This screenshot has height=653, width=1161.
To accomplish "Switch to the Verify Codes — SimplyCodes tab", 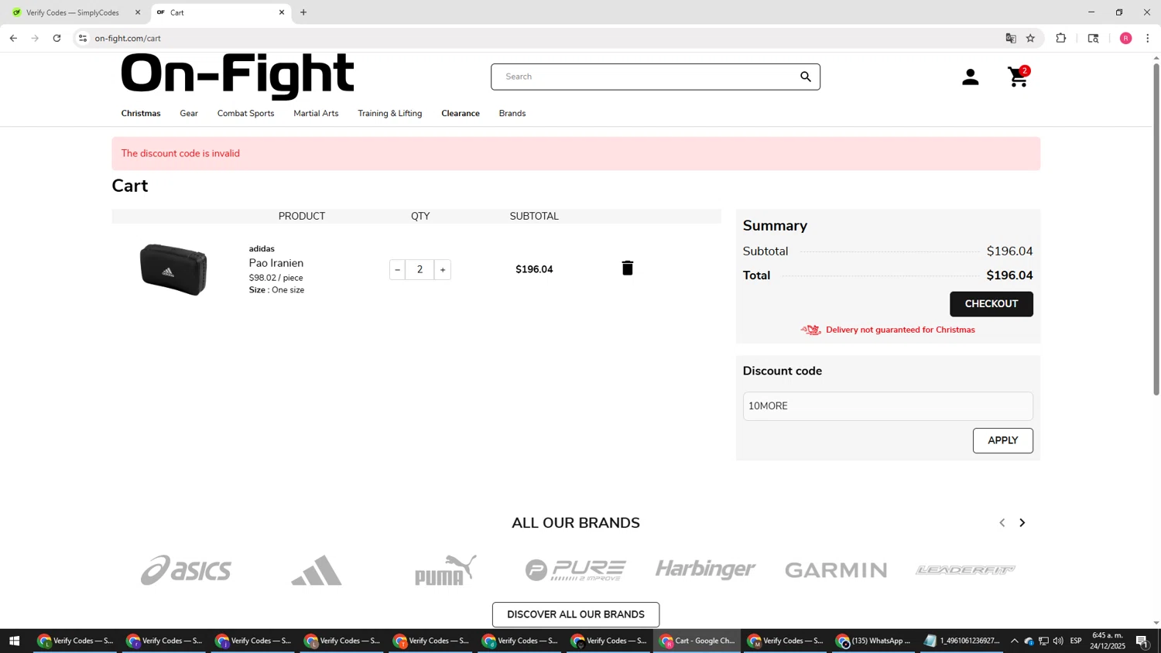I will (x=73, y=12).
